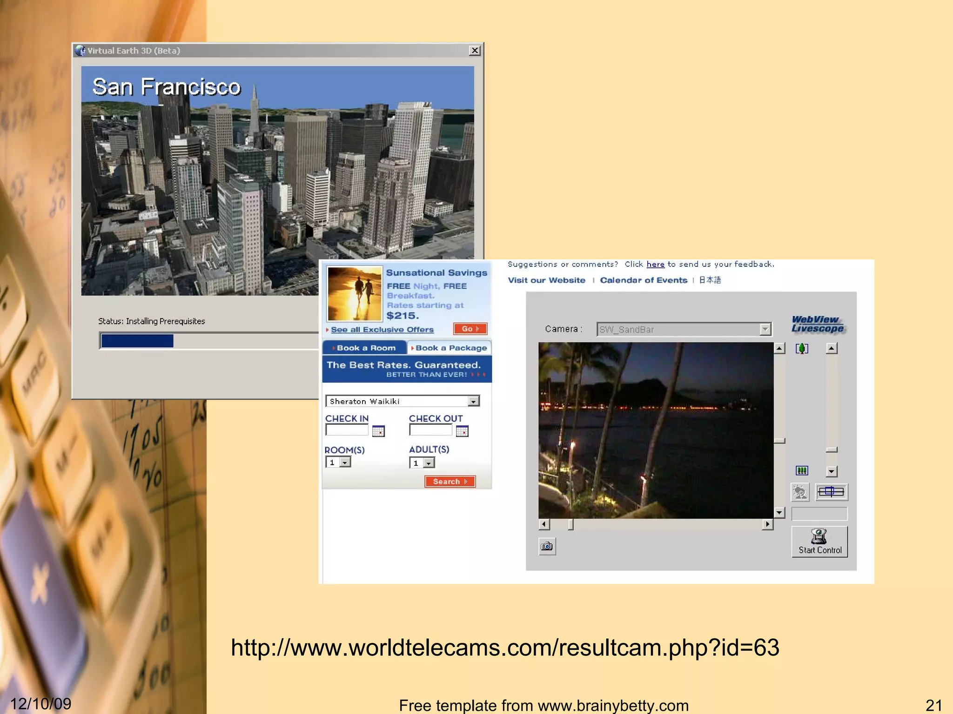Select the Book a Package tab
Screen dimensions: 953x714
pyautogui.click(x=450, y=348)
